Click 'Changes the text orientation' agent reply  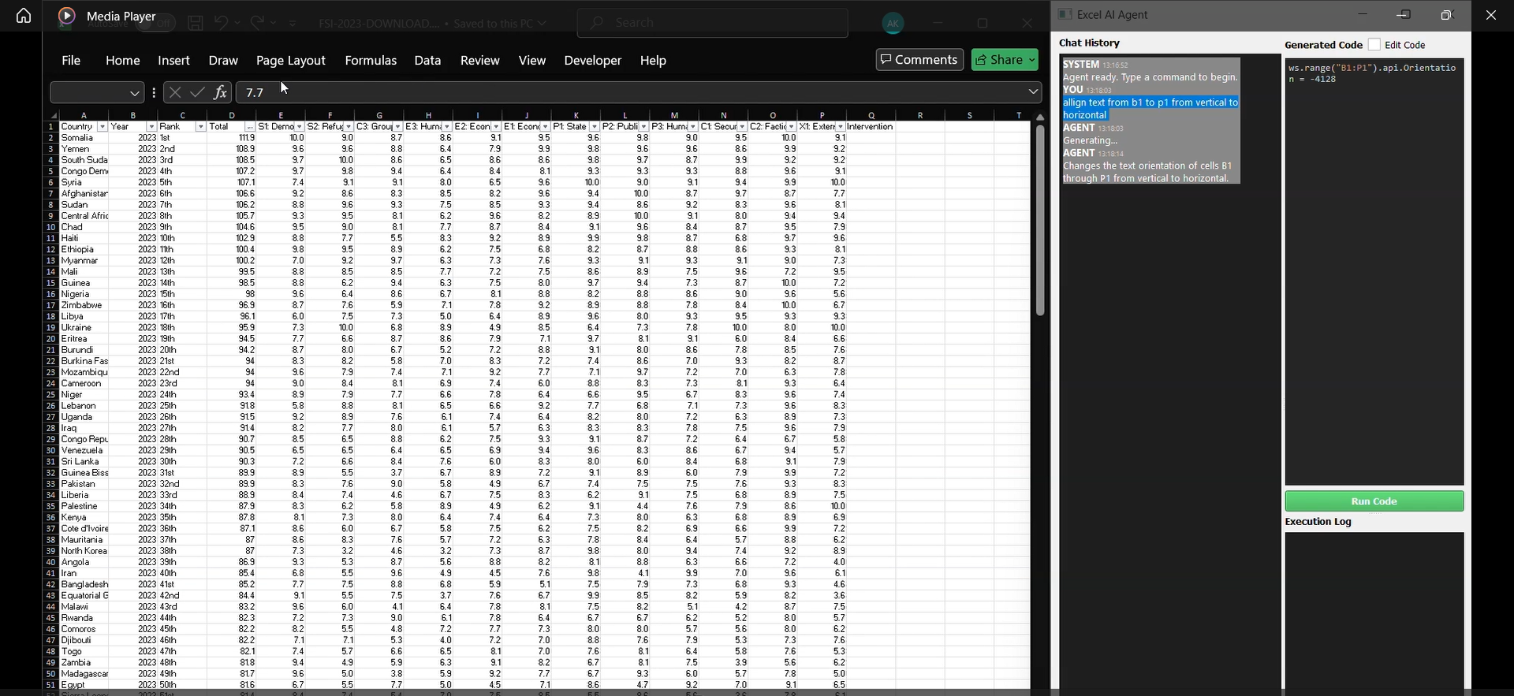pyautogui.click(x=1147, y=172)
